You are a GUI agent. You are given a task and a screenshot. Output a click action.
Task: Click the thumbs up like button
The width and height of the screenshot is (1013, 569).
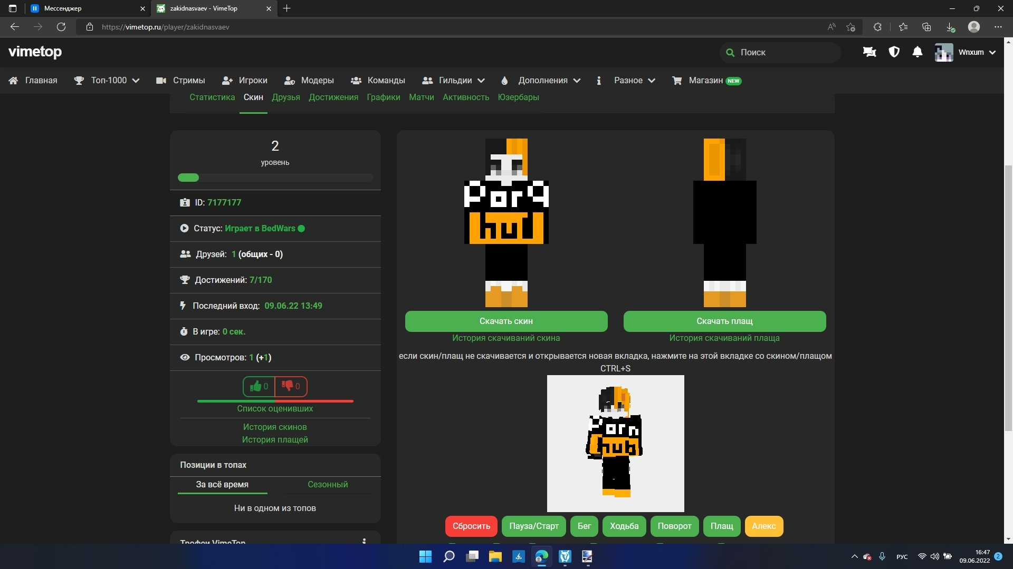click(x=259, y=386)
